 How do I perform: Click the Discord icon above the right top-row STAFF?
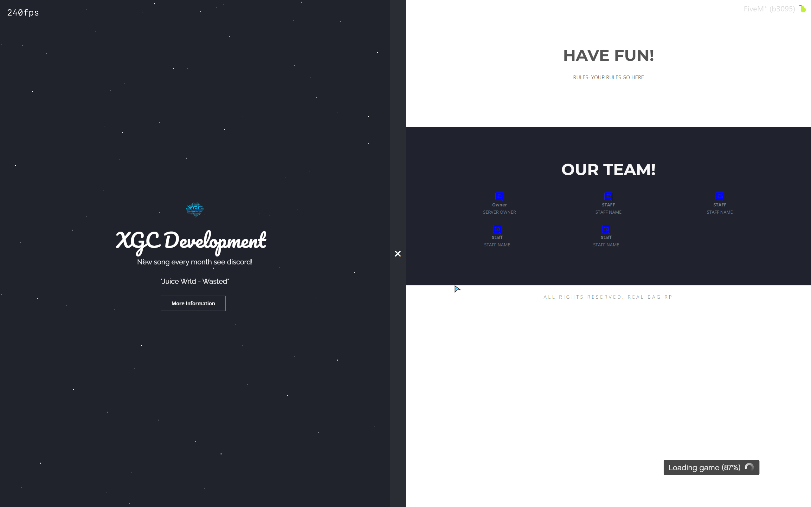(x=719, y=196)
